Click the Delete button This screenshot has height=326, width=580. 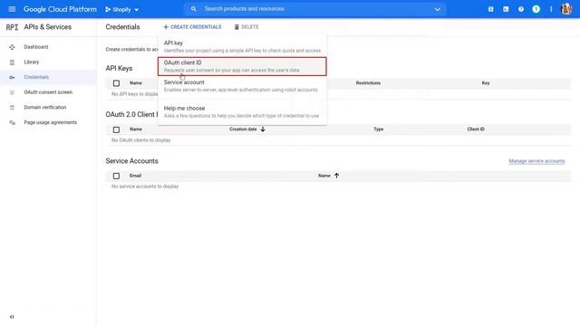(246, 27)
